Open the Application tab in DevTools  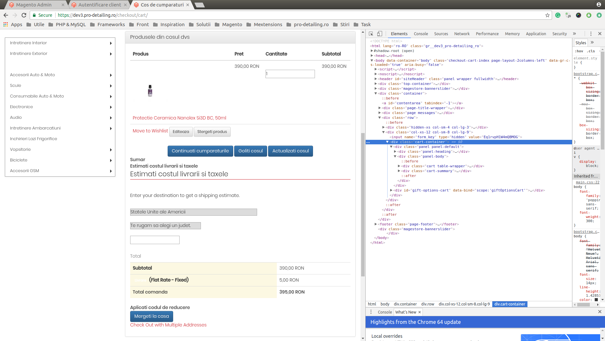pyautogui.click(x=536, y=34)
